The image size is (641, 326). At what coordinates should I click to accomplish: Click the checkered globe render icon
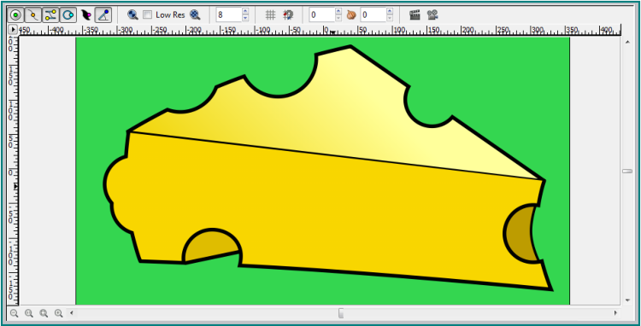tap(196, 15)
